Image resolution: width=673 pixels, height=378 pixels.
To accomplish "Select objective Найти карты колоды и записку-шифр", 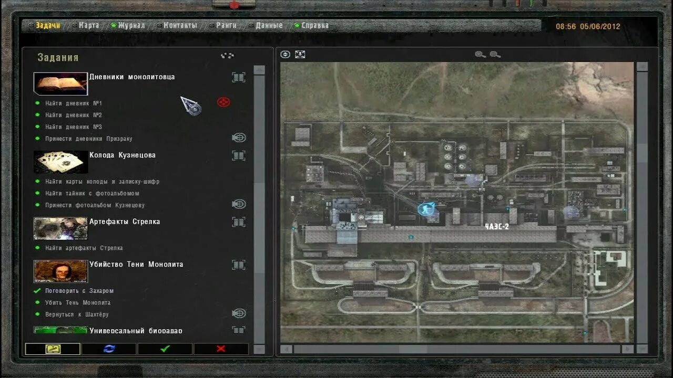I will click(x=103, y=182).
